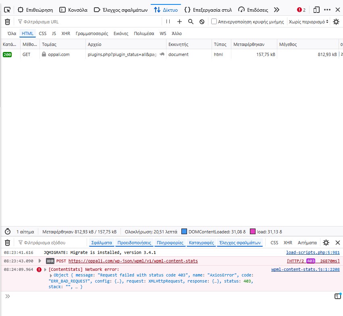
Task: Start performance analysis stopwatch
Action: 7,232
